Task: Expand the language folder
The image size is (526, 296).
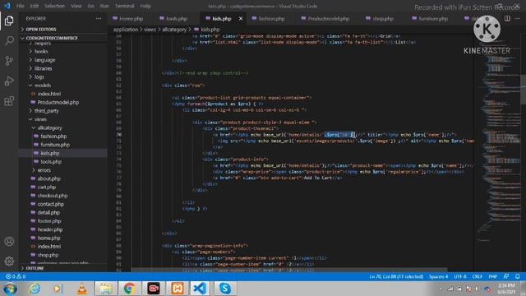Action: [x=45, y=60]
